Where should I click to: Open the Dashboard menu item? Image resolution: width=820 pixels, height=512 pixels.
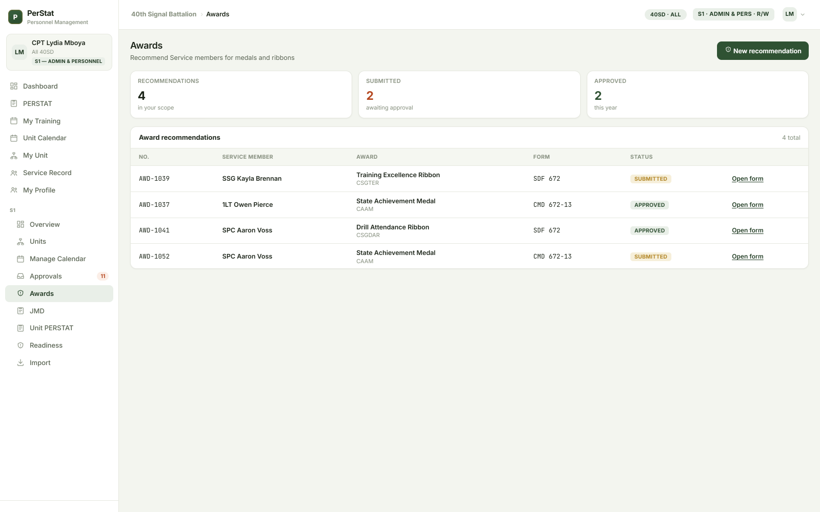[59, 86]
